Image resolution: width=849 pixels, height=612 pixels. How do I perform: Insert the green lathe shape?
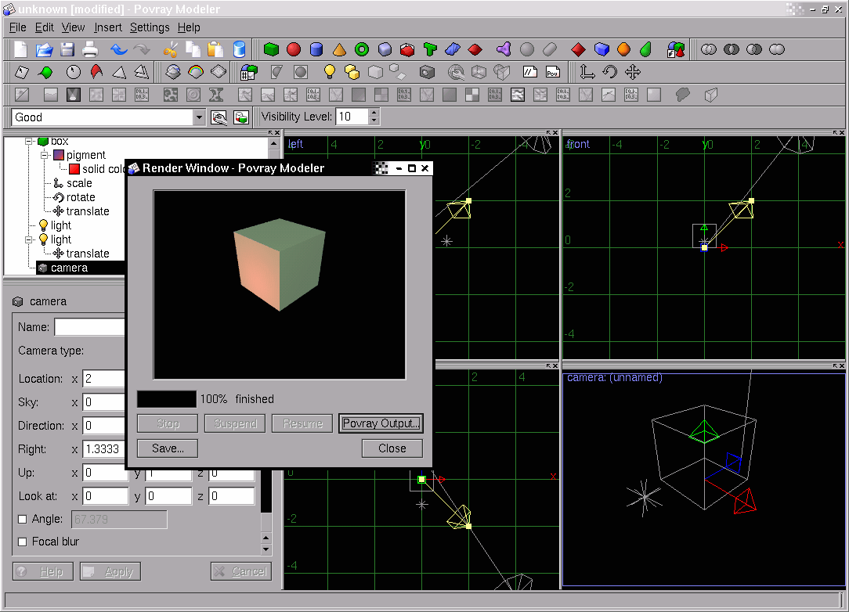645,50
